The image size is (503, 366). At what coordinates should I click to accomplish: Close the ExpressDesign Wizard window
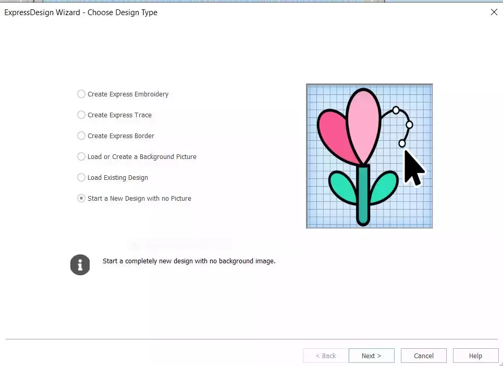pos(494,12)
